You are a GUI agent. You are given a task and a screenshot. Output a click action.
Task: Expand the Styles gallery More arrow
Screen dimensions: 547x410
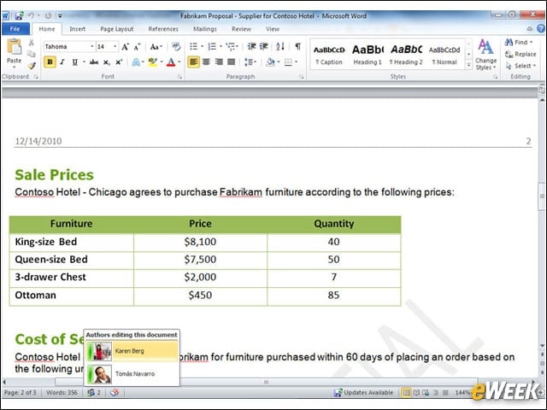469,65
